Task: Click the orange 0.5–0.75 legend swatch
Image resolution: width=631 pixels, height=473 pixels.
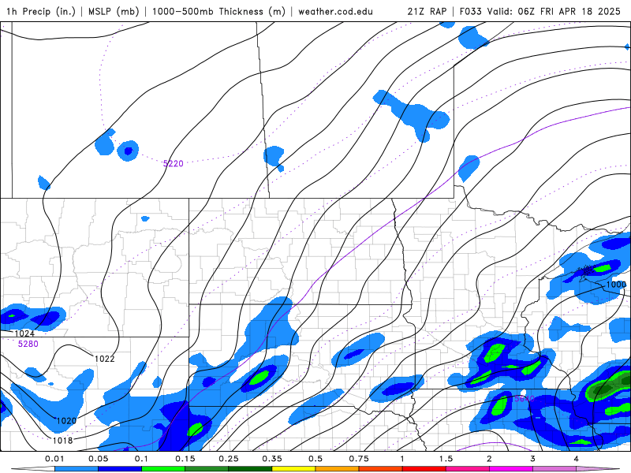Action: click(338, 469)
